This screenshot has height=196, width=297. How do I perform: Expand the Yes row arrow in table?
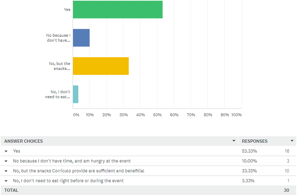click(x=6, y=151)
